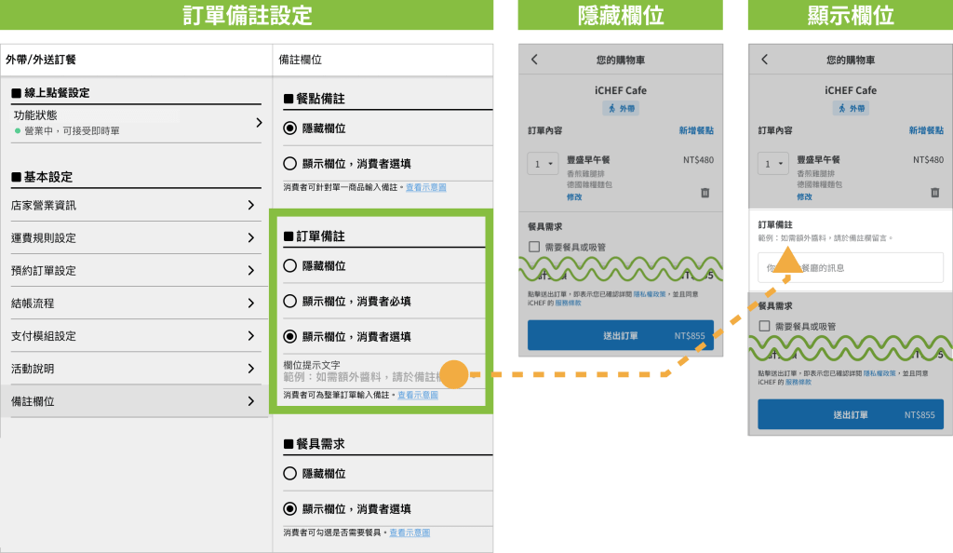This screenshot has width=953, height=553.
Task: Select 隱藏欄位 under 訂單備註
Action: (290, 265)
